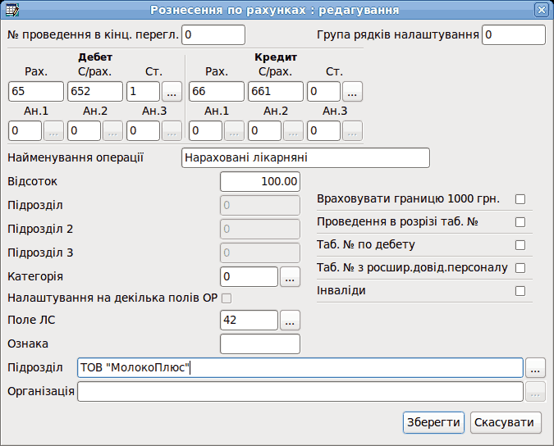Image resolution: width=554 pixels, height=446 pixels.
Task: Select the debit Рах. field with 65
Action: (x=36, y=91)
